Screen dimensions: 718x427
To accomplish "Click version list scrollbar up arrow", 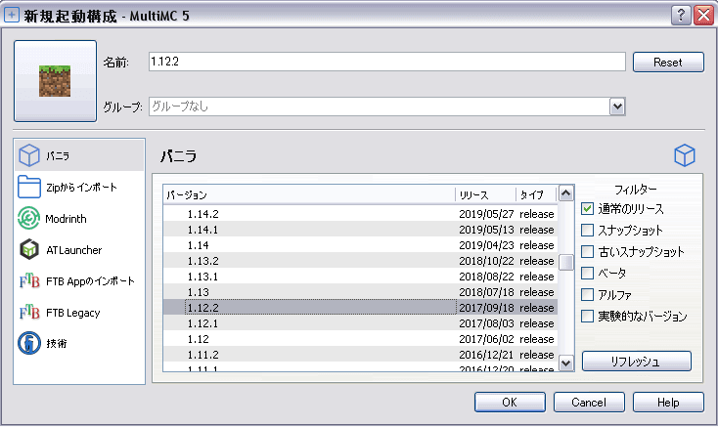I will coord(566,193).
